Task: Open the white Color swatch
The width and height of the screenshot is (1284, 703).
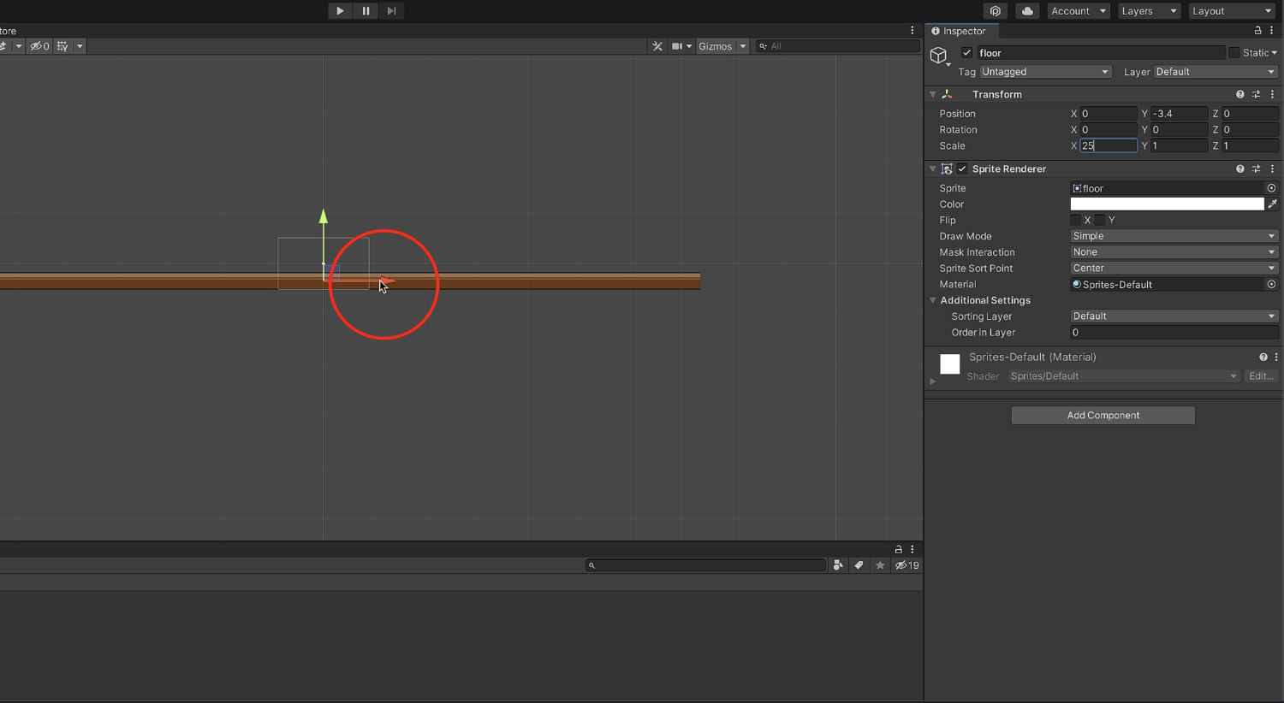Action: (x=1167, y=204)
